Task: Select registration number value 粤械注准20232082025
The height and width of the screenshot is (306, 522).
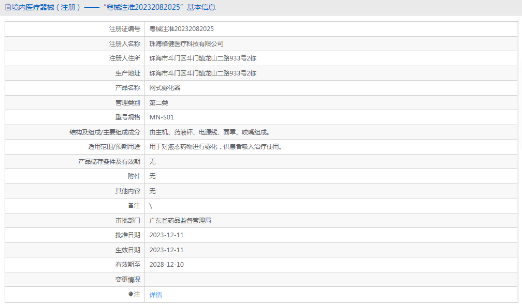Action: (181, 29)
